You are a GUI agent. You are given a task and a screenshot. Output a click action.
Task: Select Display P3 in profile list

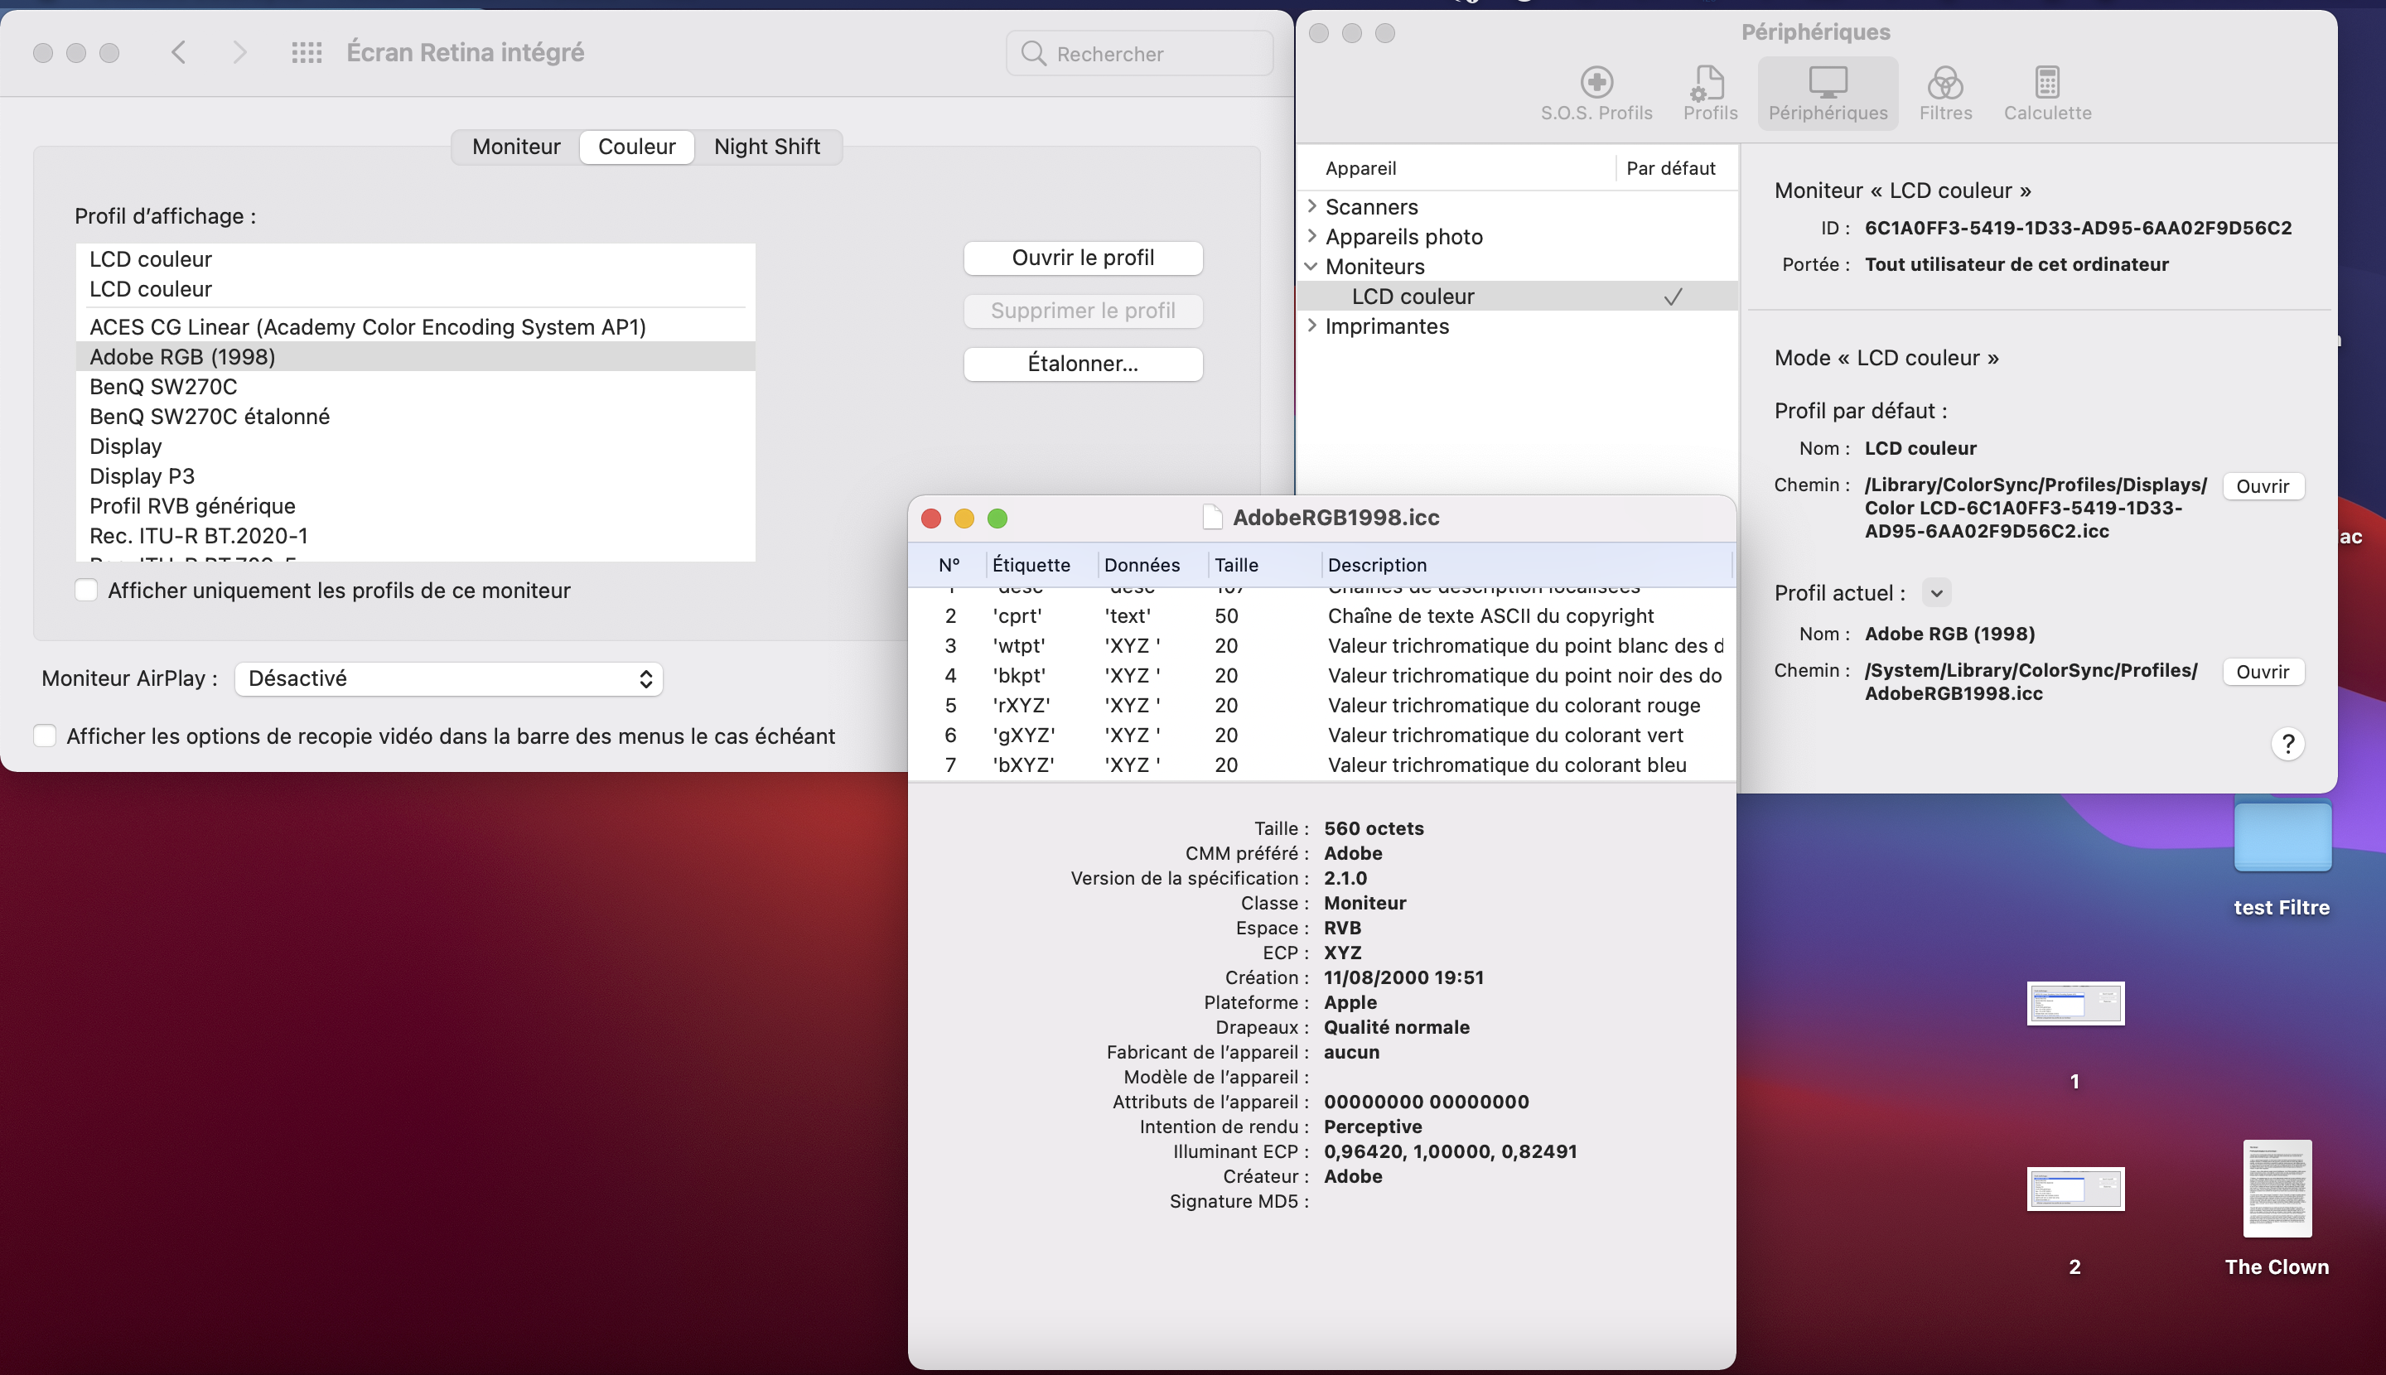142,476
